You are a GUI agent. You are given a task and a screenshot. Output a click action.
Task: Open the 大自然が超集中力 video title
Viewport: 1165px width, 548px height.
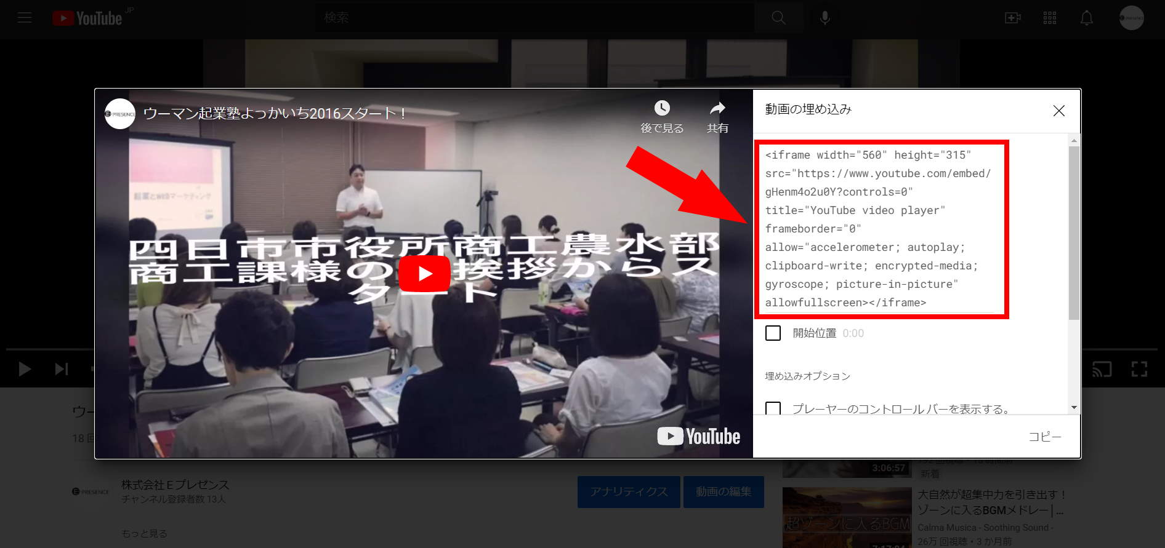click(991, 502)
